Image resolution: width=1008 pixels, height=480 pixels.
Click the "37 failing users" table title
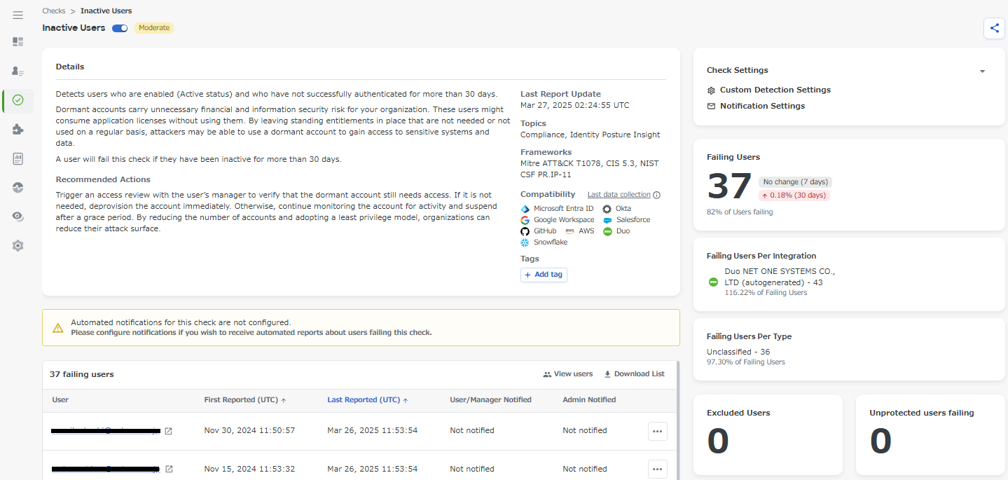(82, 375)
